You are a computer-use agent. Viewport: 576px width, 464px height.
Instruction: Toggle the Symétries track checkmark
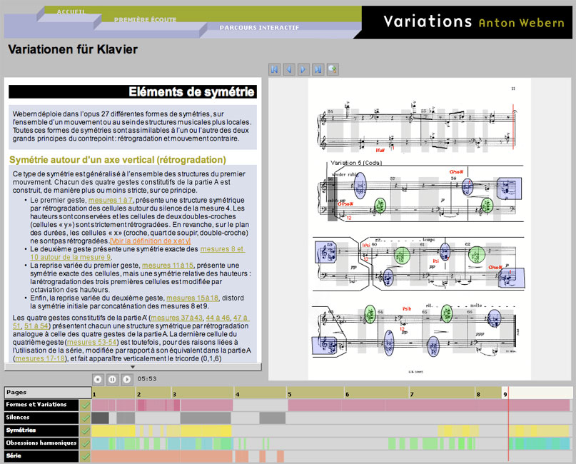click(x=85, y=430)
